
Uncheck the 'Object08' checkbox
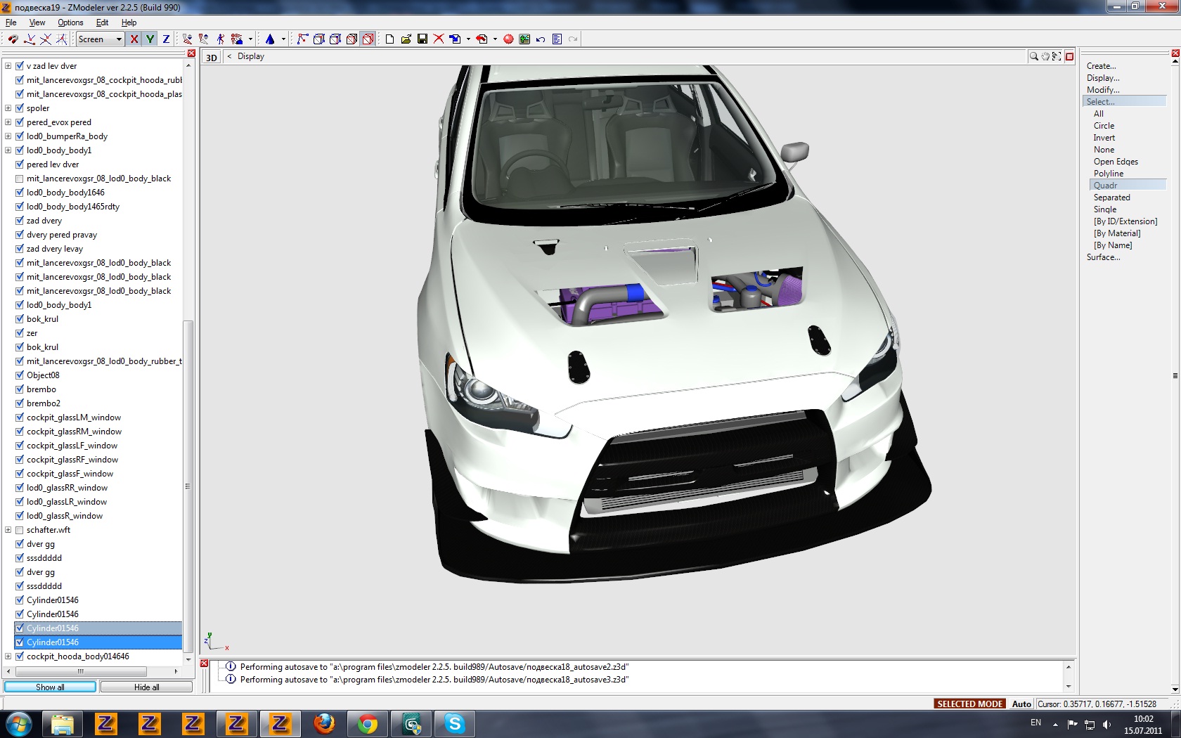tap(20, 375)
